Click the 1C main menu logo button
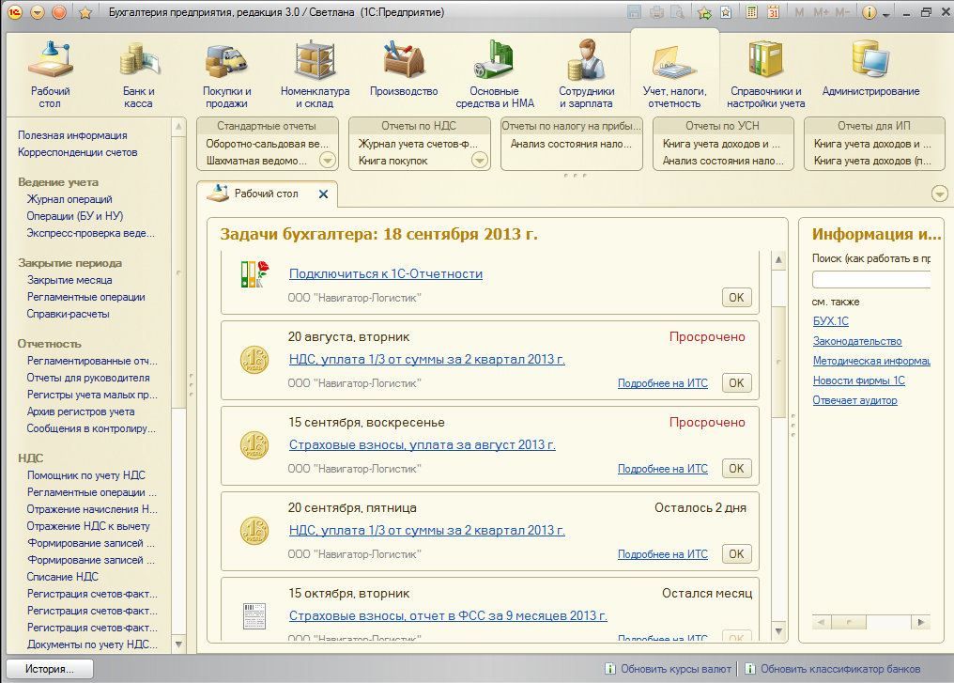Screen dimensions: 954x683 pyautogui.click(x=15, y=12)
